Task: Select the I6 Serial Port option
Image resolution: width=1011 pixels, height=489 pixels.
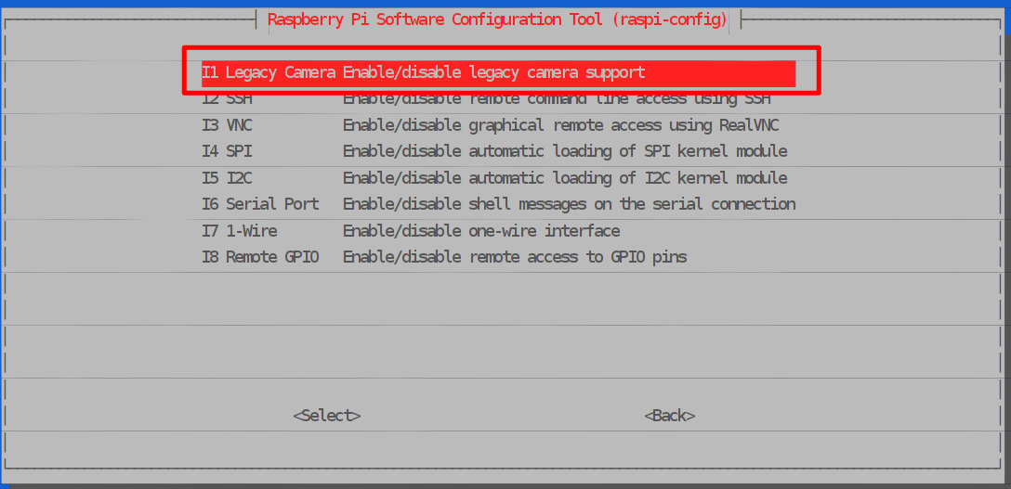Action: tap(260, 204)
